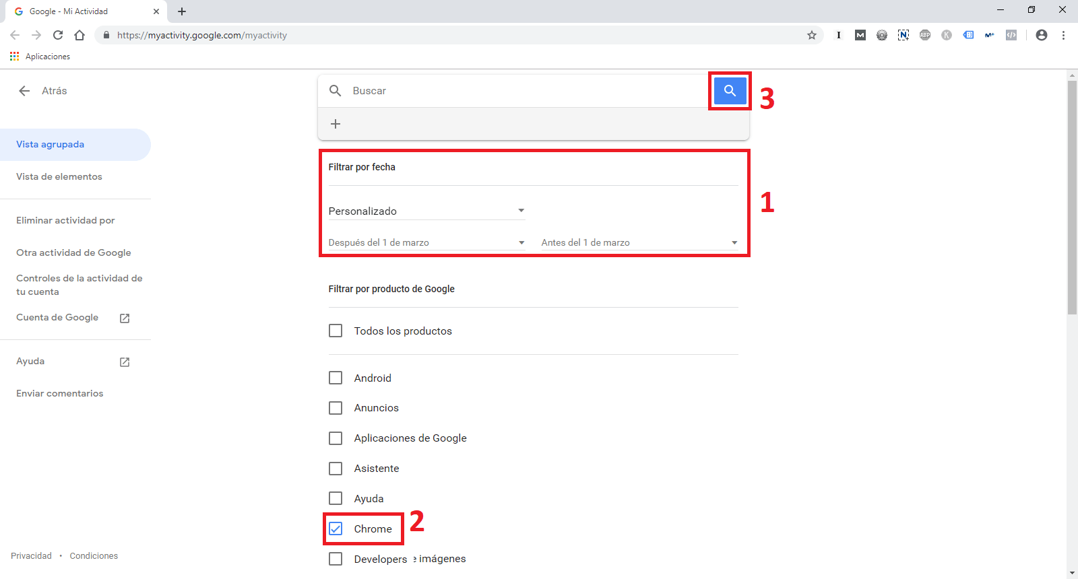Tick the Aplicaciones de Google checkbox

pyautogui.click(x=336, y=438)
